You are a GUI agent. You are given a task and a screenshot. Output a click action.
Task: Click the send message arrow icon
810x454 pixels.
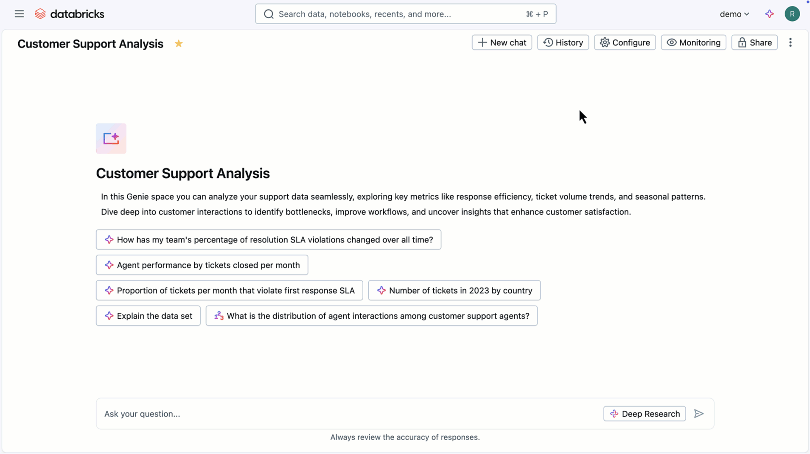(698, 414)
